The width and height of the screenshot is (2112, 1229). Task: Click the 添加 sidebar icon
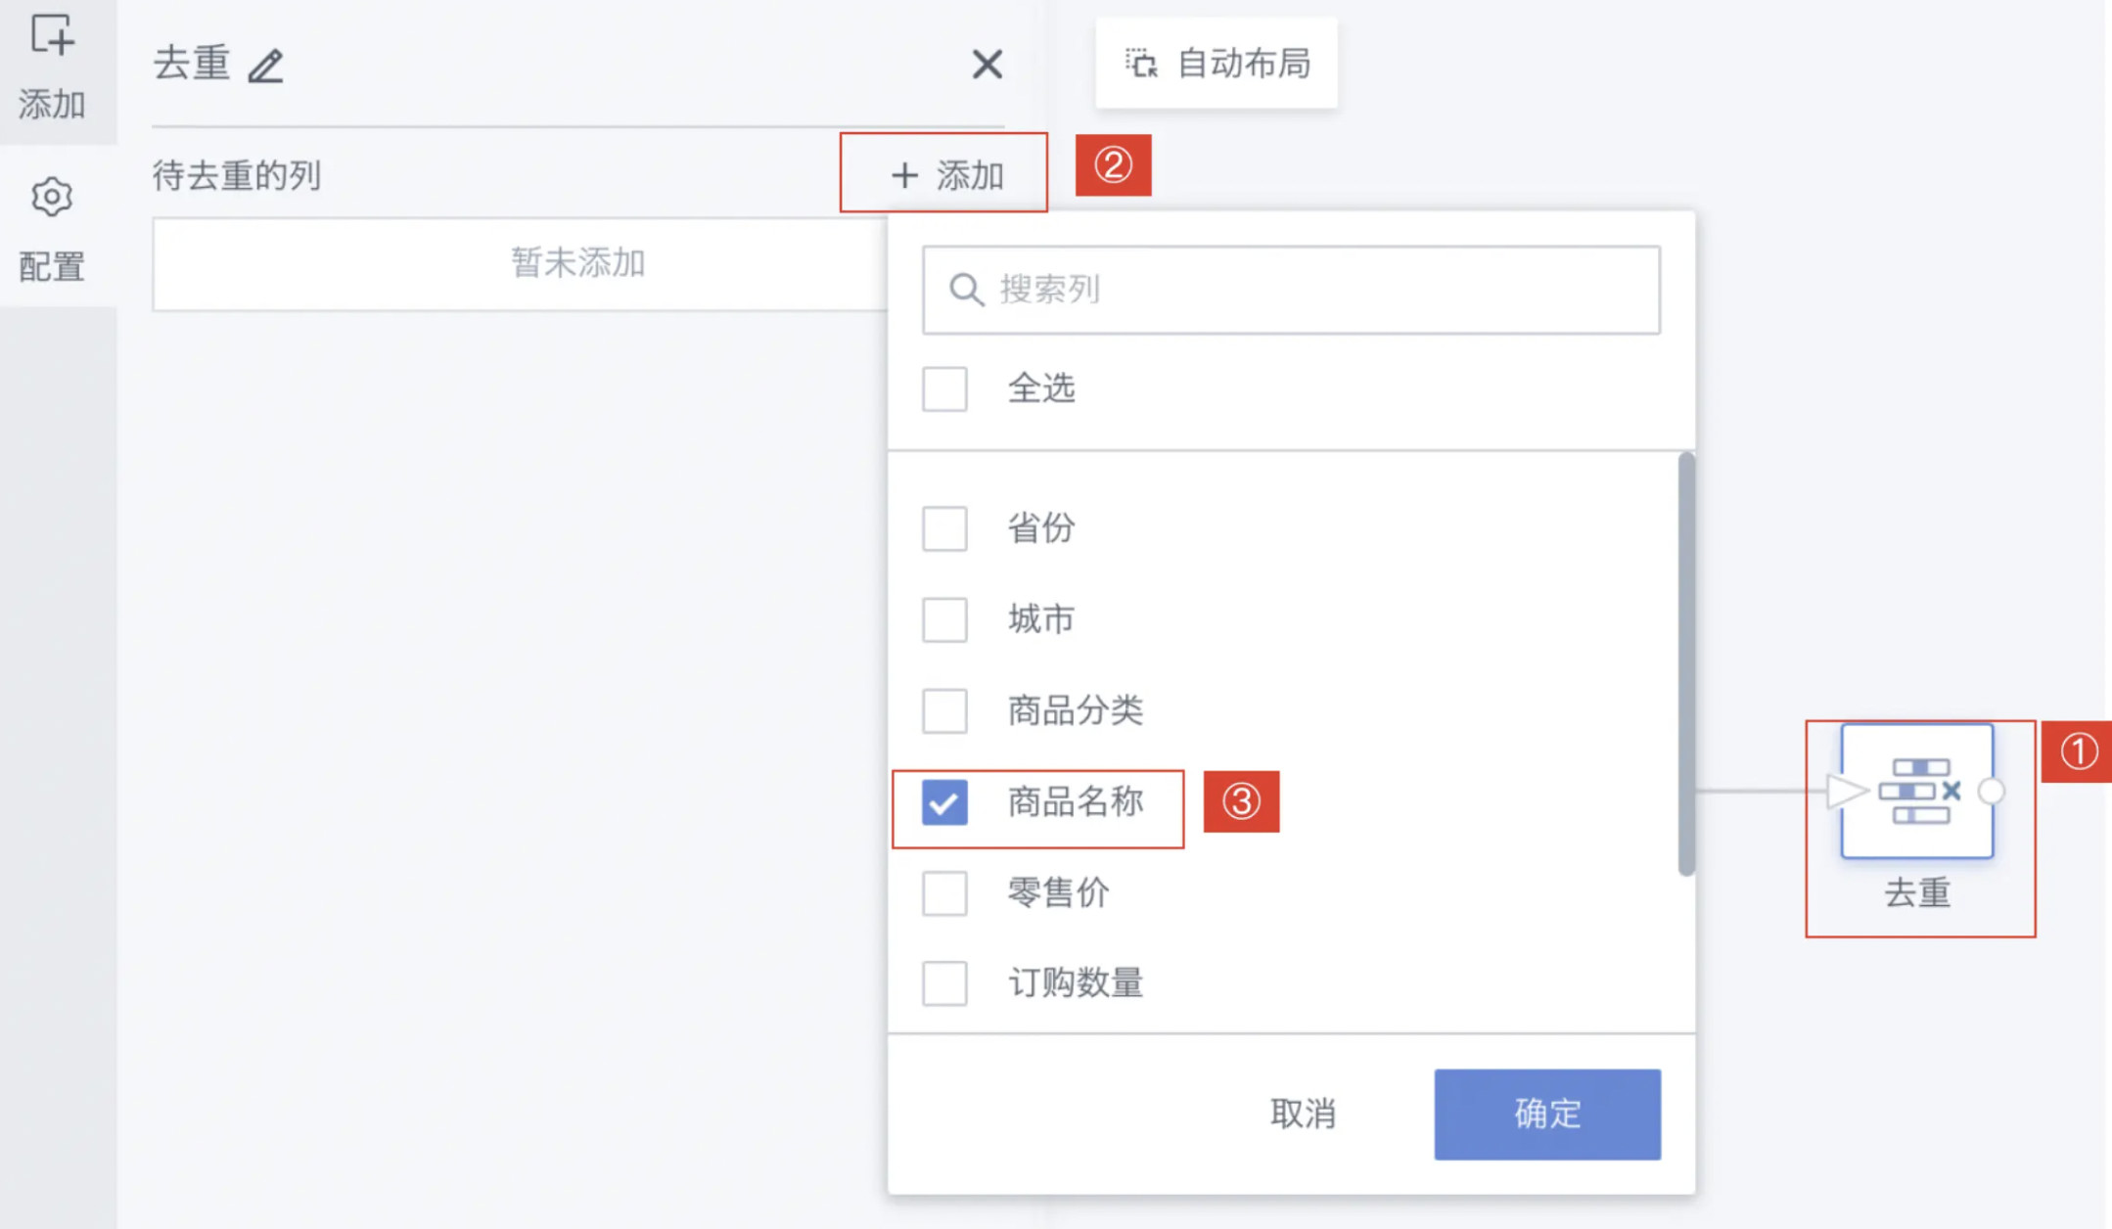52,36
